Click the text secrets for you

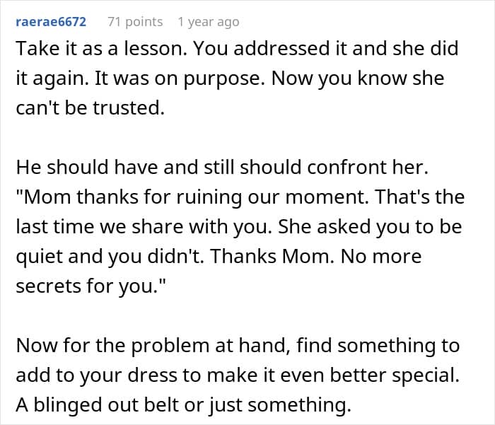coord(91,286)
